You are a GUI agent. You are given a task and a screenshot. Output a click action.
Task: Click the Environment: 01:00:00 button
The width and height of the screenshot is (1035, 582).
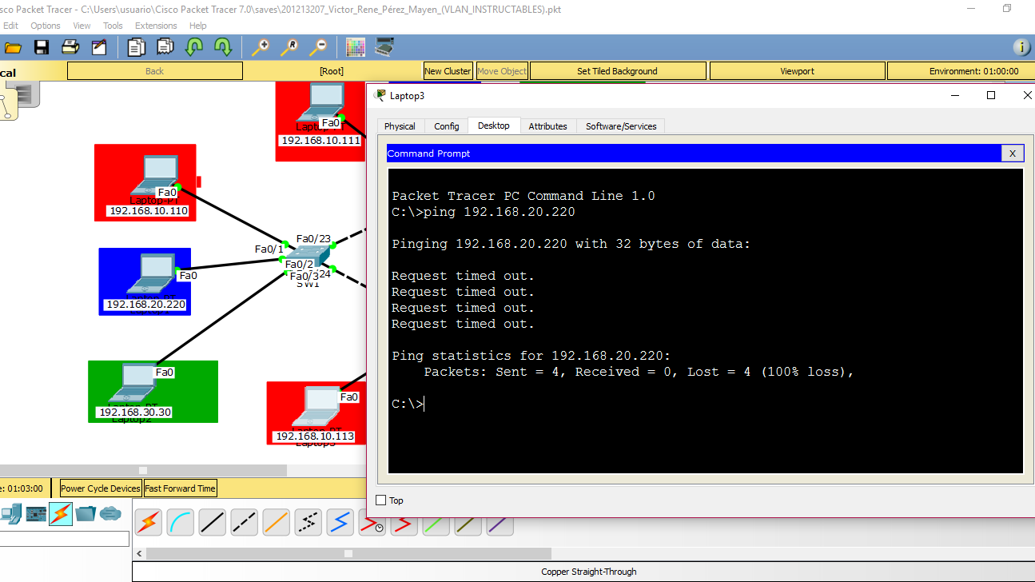[961, 71]
